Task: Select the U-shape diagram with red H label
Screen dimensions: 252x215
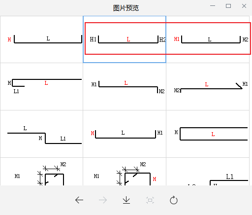Action: (x=42, y=39)
